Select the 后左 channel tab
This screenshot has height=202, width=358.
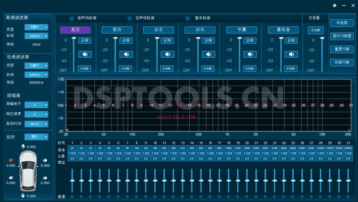coord(158,29)
